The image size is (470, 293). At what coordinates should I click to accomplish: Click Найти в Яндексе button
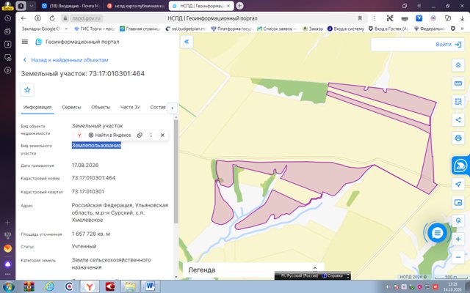coord(110,135)
